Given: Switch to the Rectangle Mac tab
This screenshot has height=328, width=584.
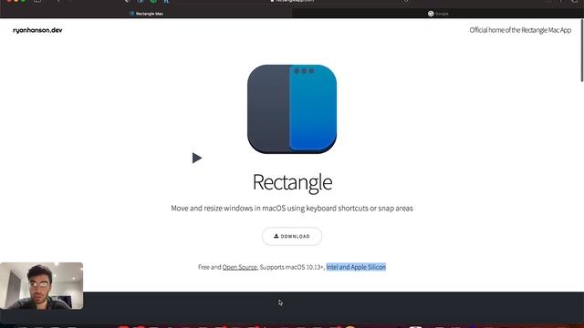Looking at the screenshot, I should [146, 14].
